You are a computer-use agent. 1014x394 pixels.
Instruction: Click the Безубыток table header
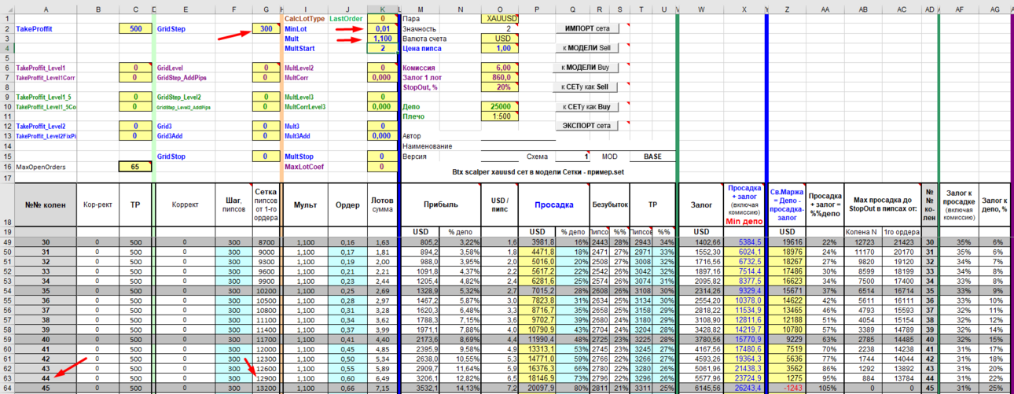coord(609,205)
